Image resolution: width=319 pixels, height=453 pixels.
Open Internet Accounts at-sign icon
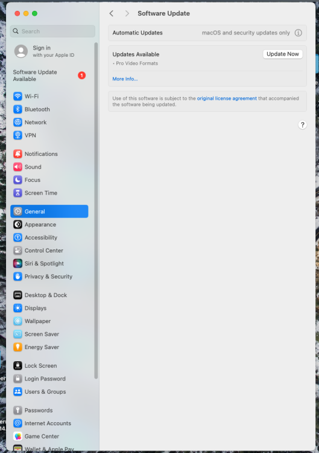[17, 423]
